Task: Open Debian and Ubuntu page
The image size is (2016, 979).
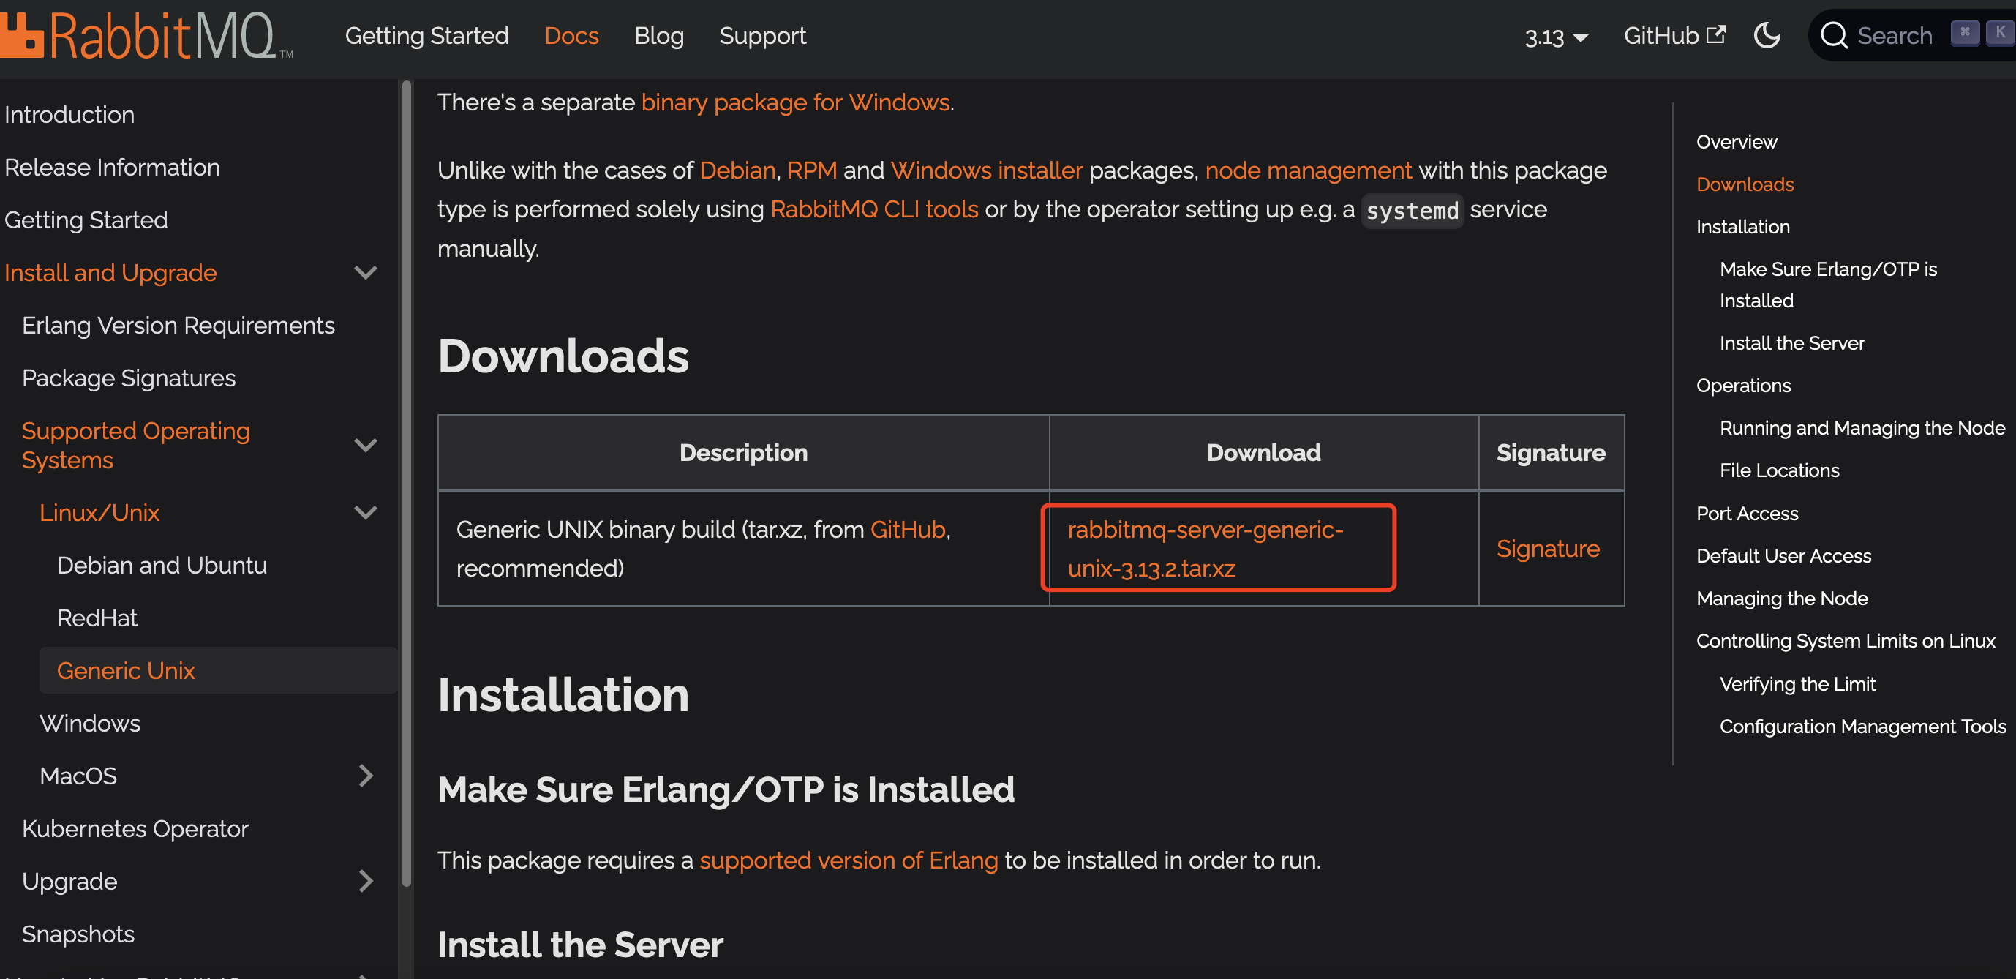Action: point(162,565)
